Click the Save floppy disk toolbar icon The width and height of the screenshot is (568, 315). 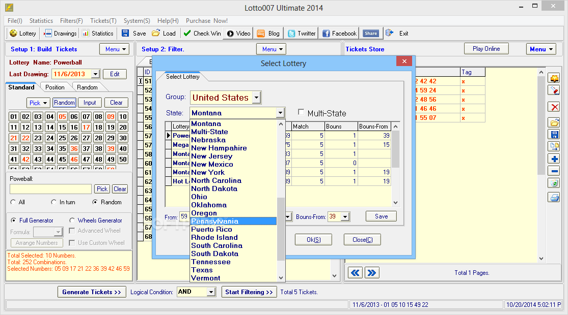point(125,33)
